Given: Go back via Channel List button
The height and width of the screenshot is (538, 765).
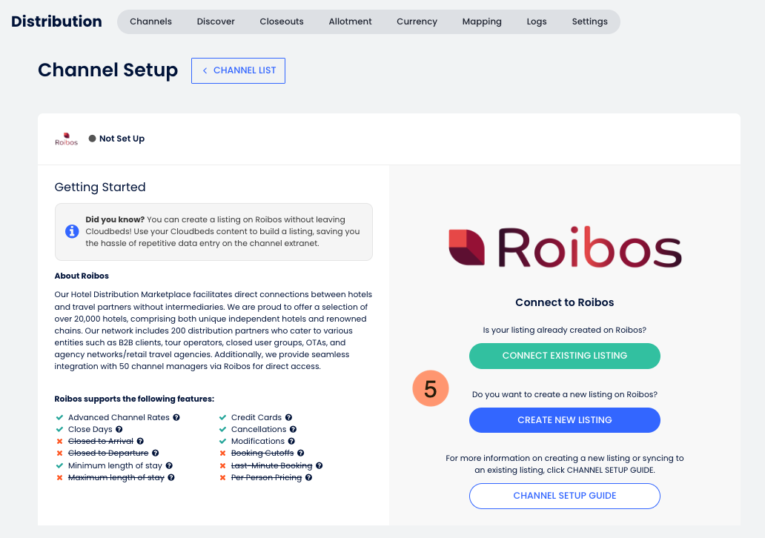Looking at the screenshot, I should pyautogui.click(x=238, y=70).
